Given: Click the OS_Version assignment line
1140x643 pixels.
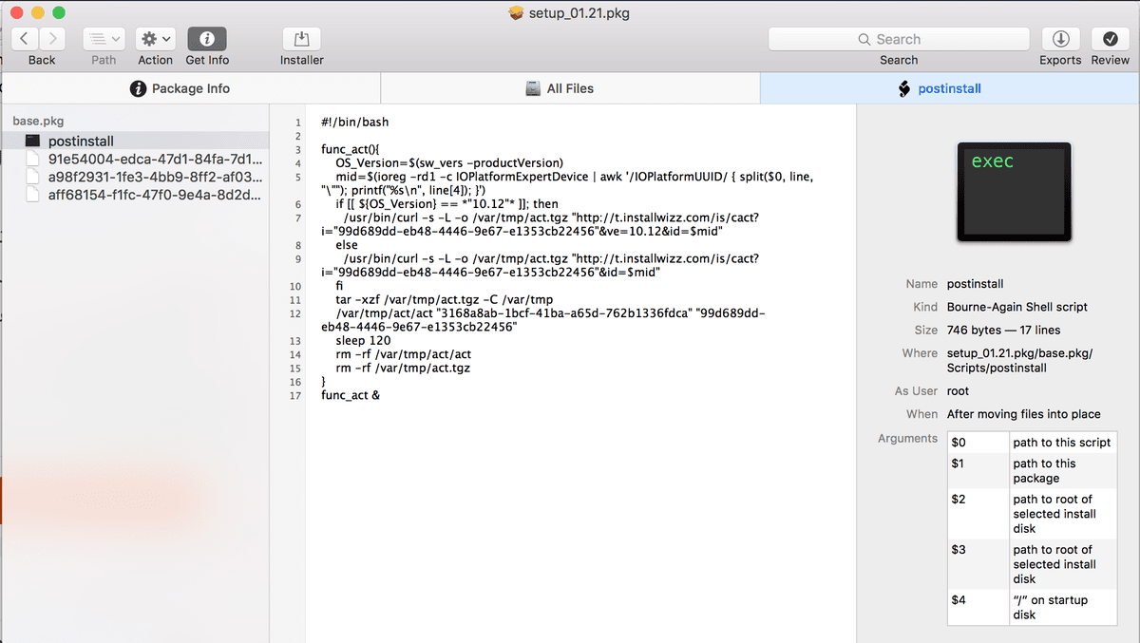Looking at the screenshot, I should [x=449, y=162].
